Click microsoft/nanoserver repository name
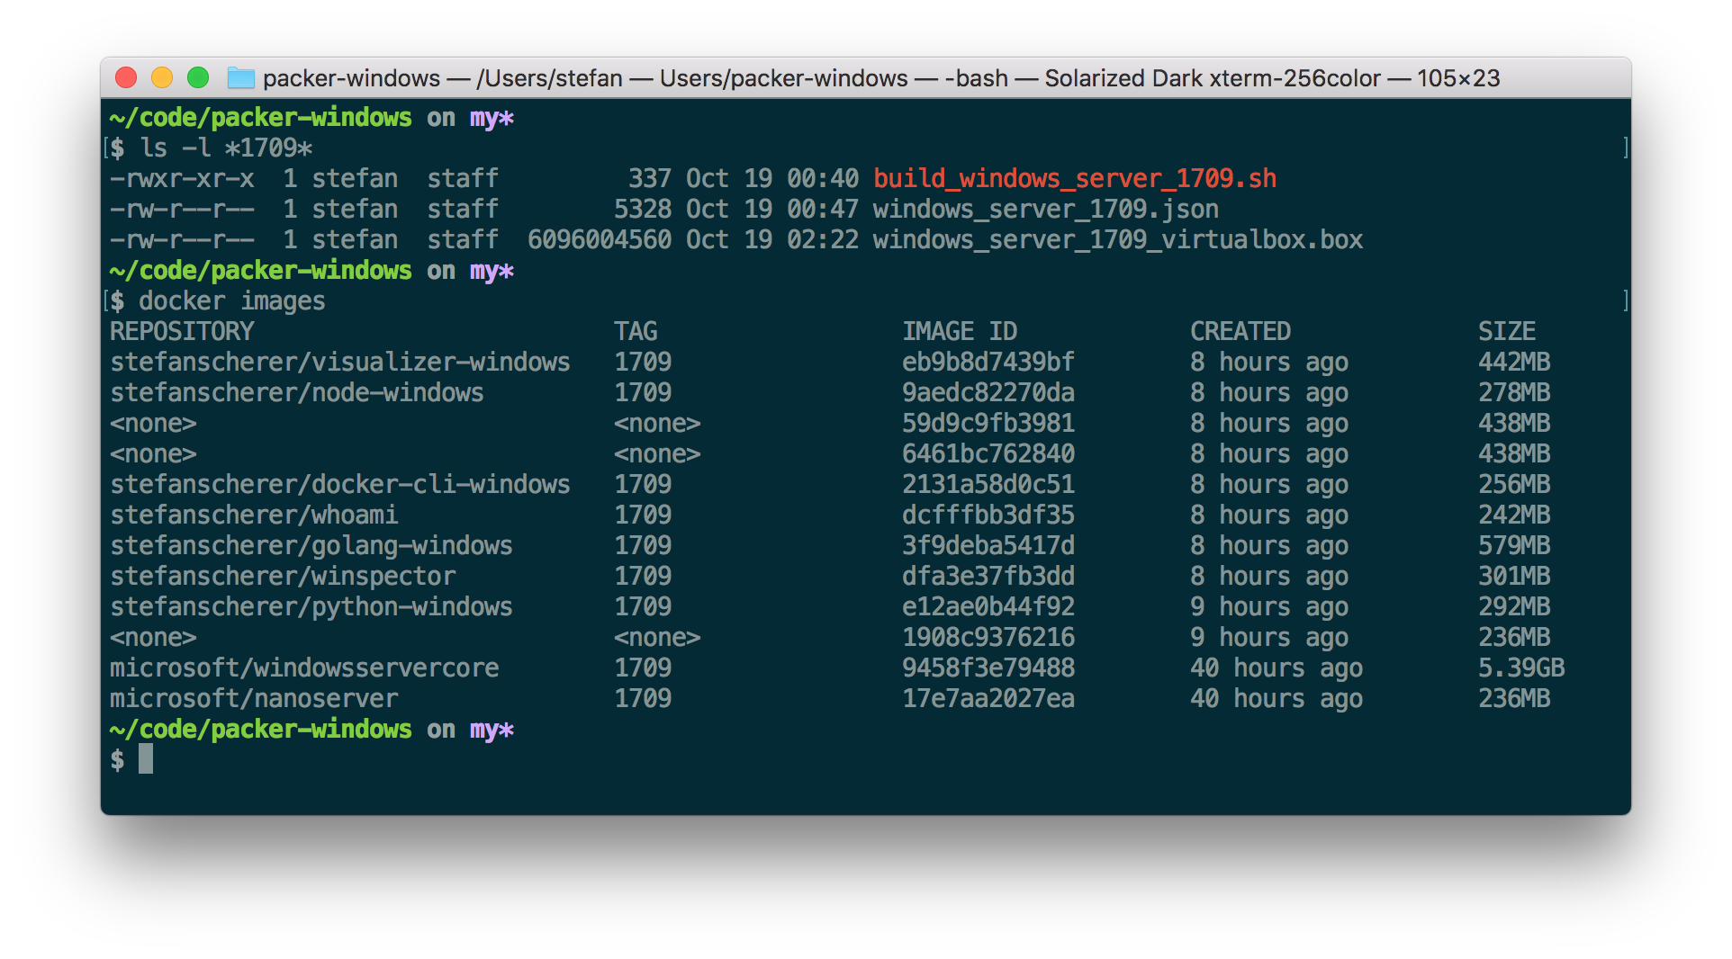This screenshot has height=959, width=1732. [254, 699]
